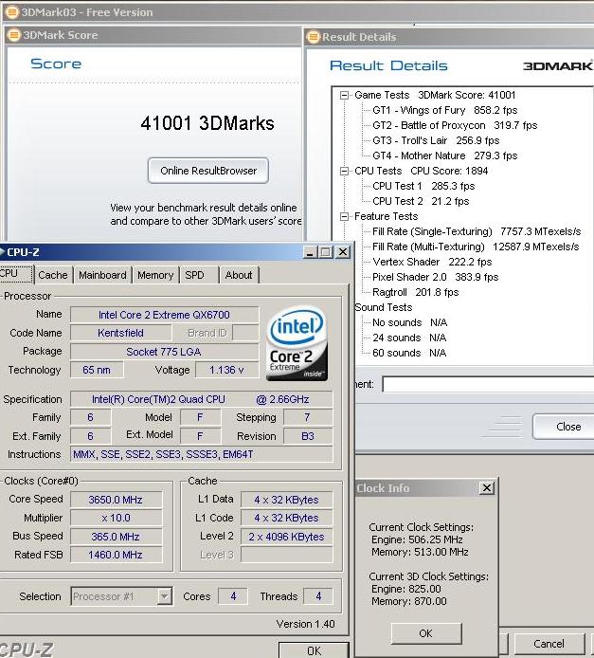This screenshot has width=594, height=658.
Task: Click the L1 Data 4 x 32 KBytes value
Action: (x=287, y=500)
